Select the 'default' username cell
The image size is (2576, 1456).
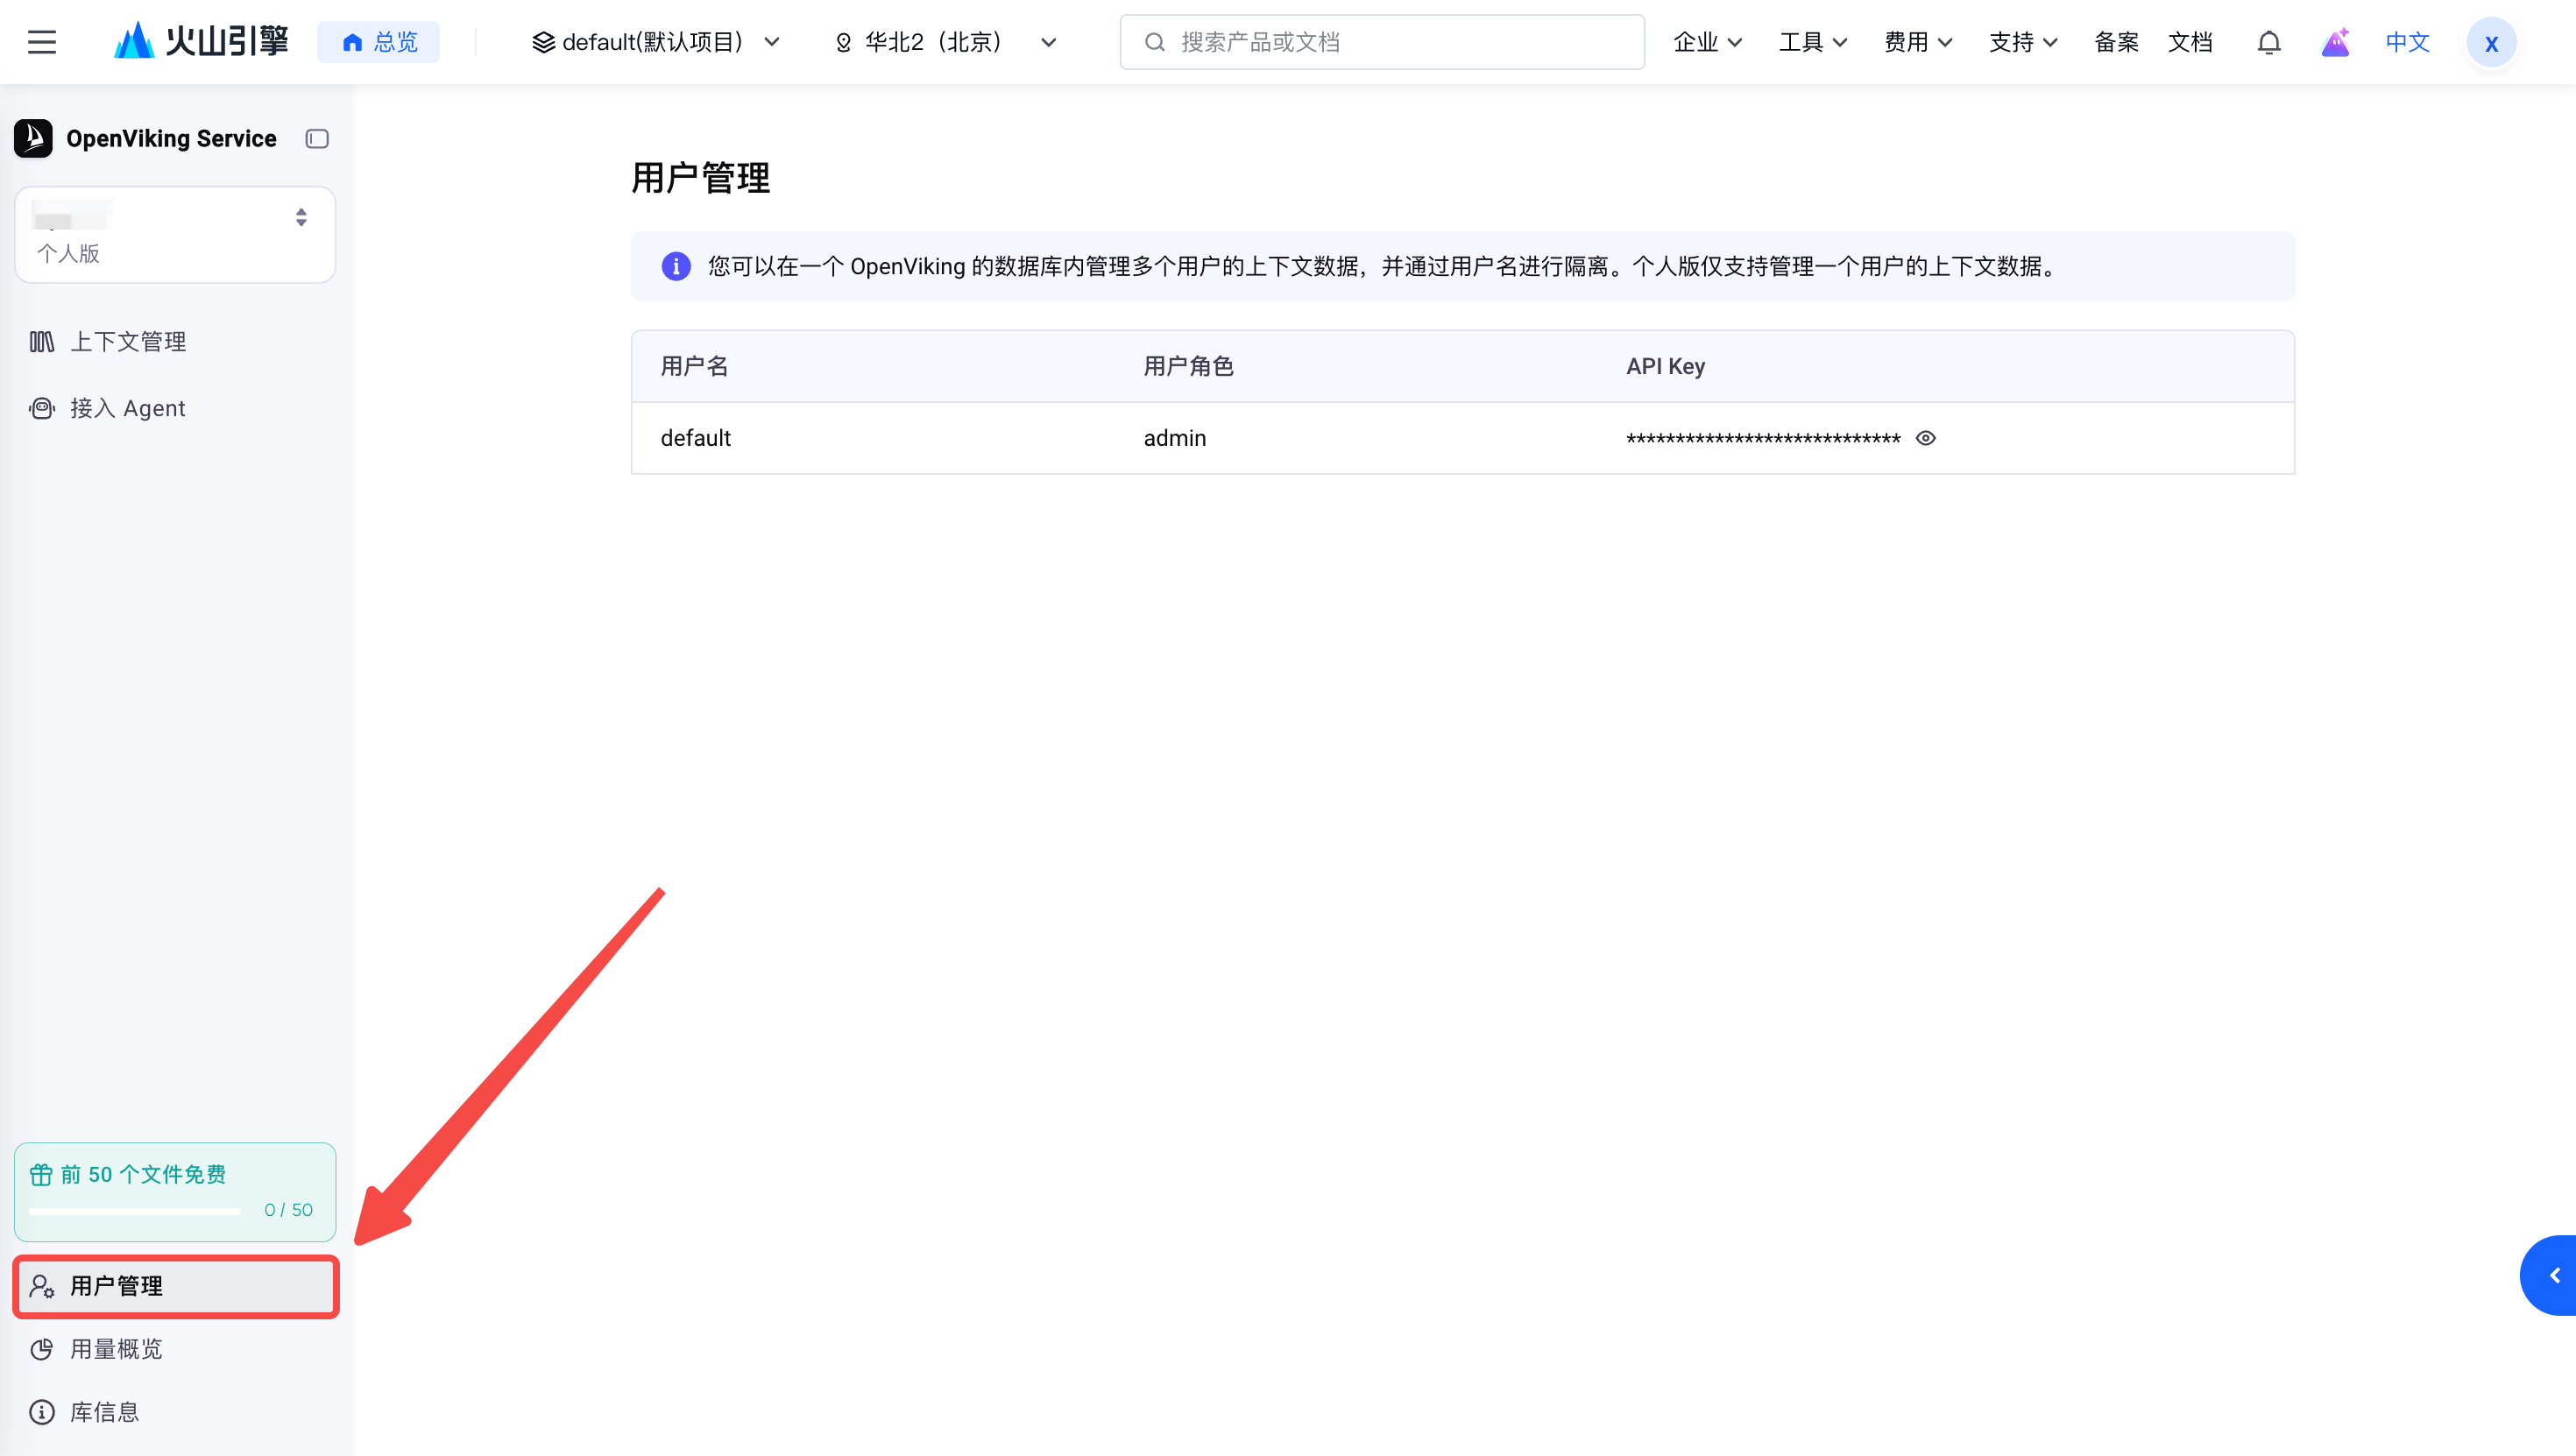696,438
